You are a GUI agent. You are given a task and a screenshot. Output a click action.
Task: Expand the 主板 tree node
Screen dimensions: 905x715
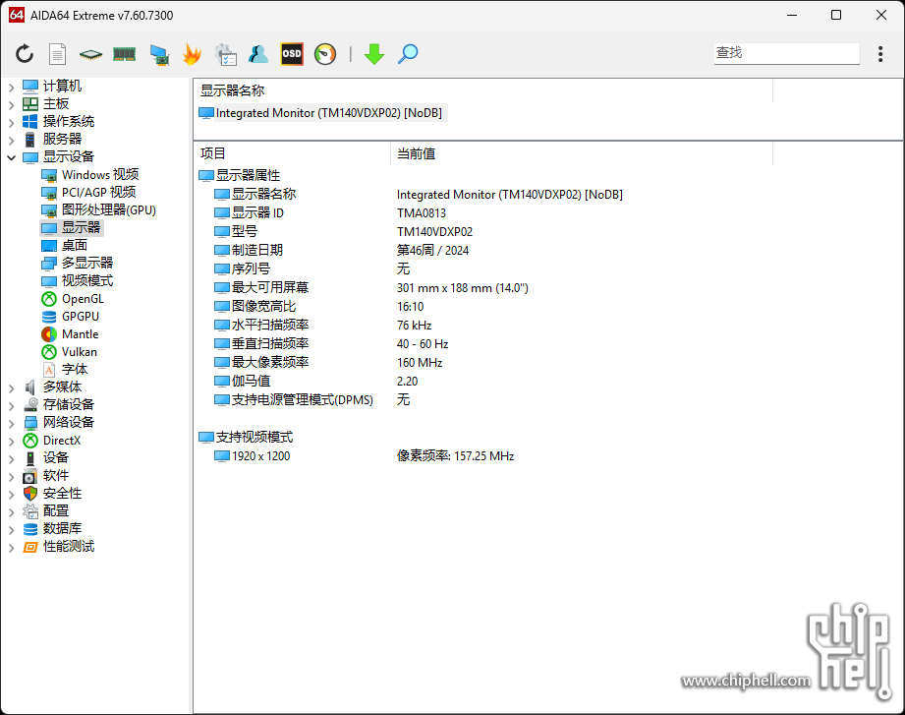click(12, 105)
